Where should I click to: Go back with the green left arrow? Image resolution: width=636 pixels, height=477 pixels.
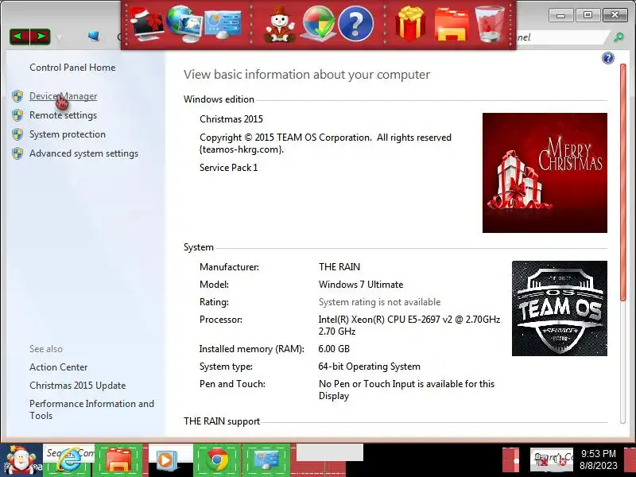tap(19, 37)
